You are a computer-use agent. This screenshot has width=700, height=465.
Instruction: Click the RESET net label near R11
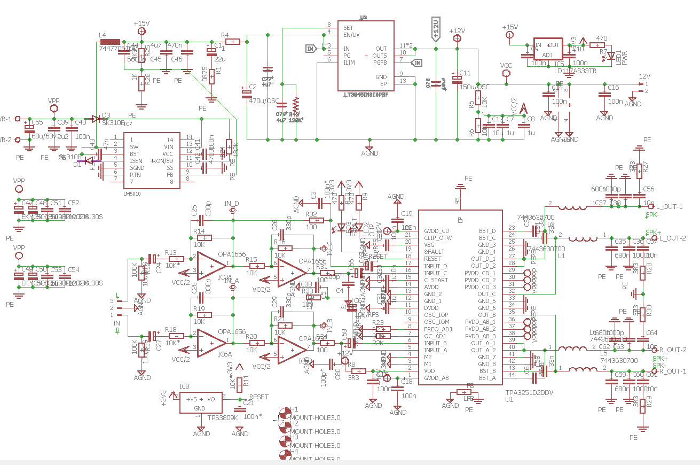point(259,397)
